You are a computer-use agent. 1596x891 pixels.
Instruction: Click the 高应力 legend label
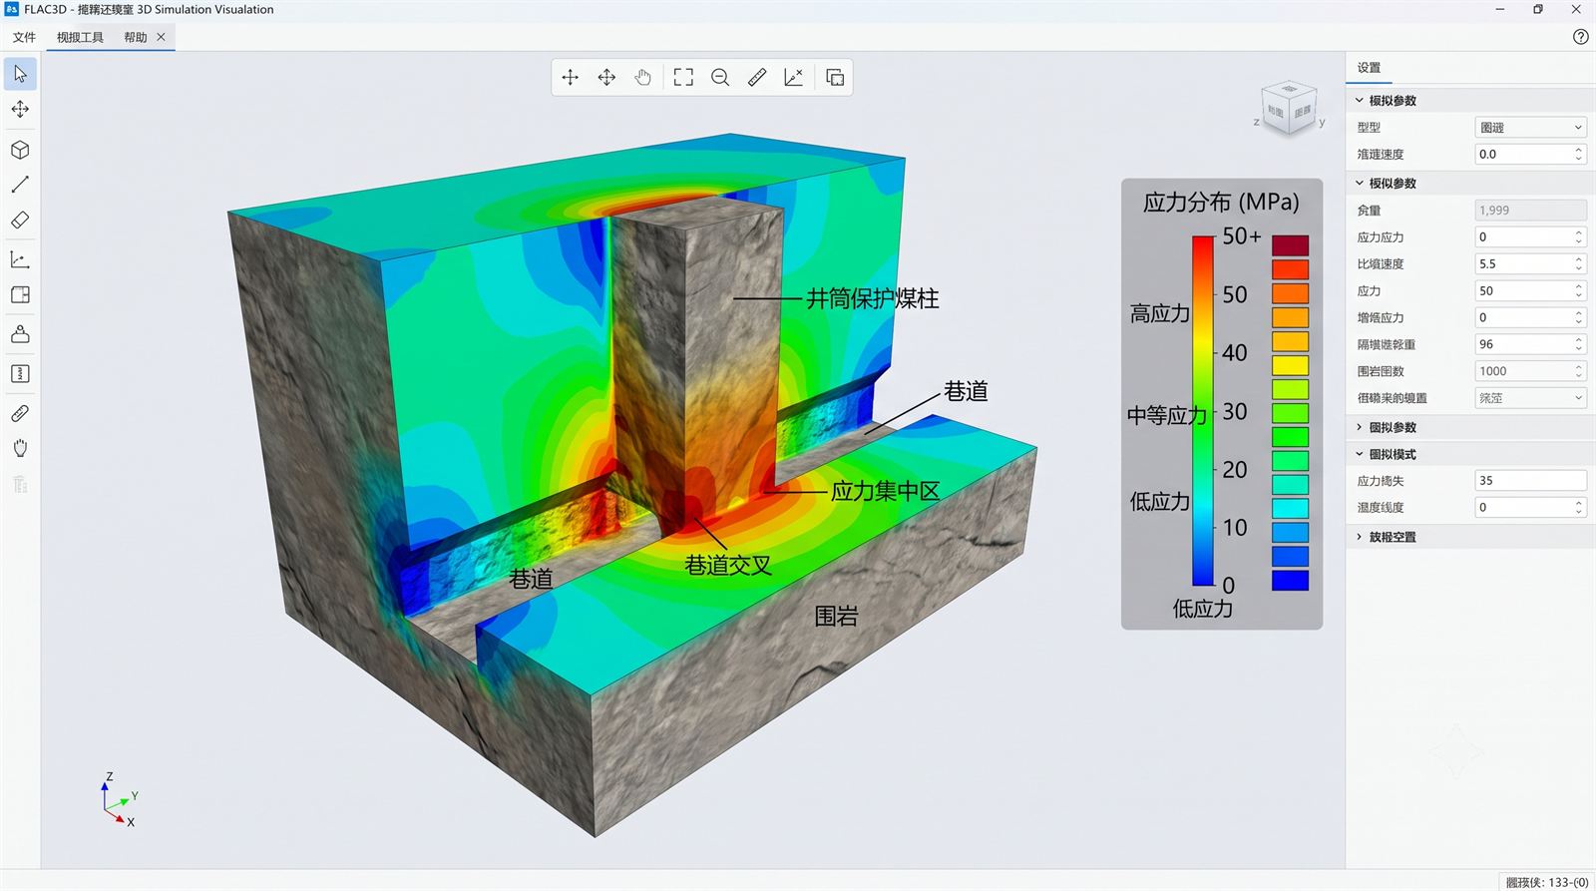1159,314
